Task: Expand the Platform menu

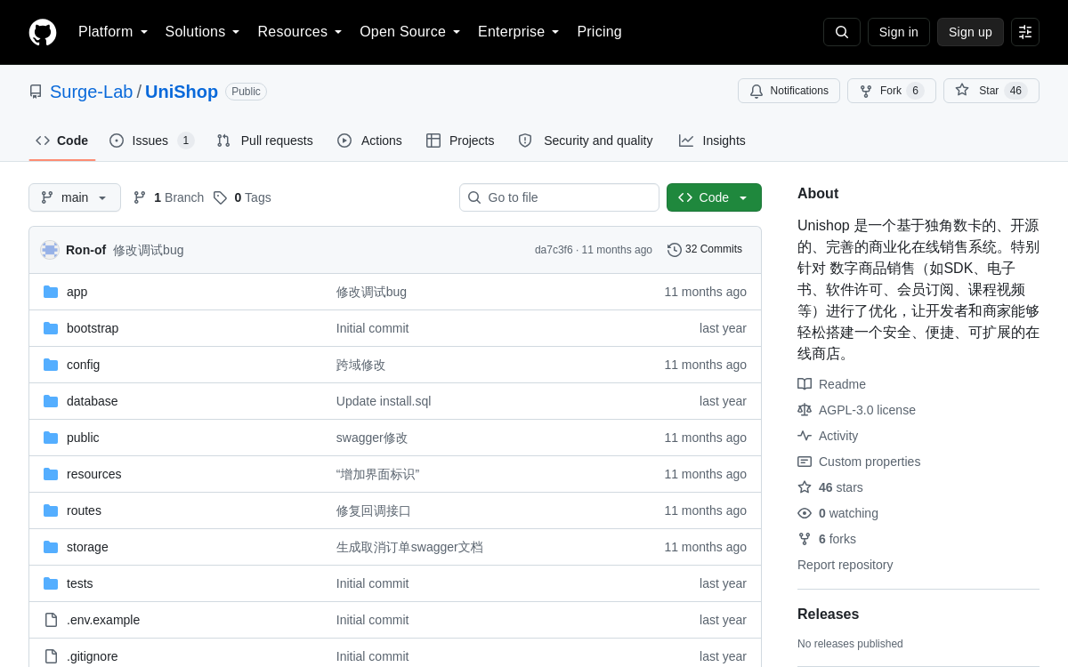Action: (x=113, y=32)
